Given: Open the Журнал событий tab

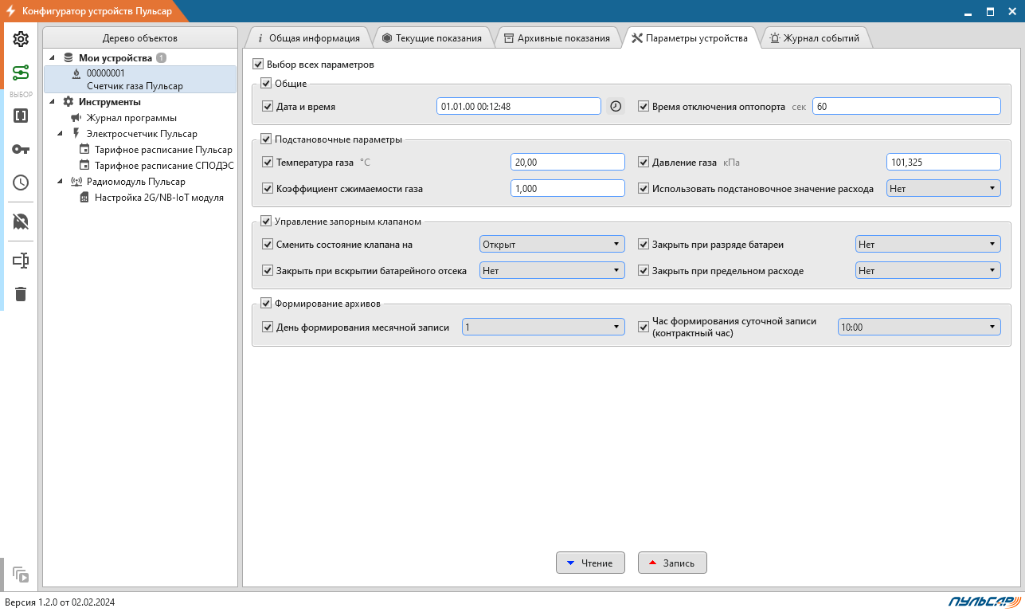Looking at the screenshot, I should pyautogui.click(x=814, y=38).
